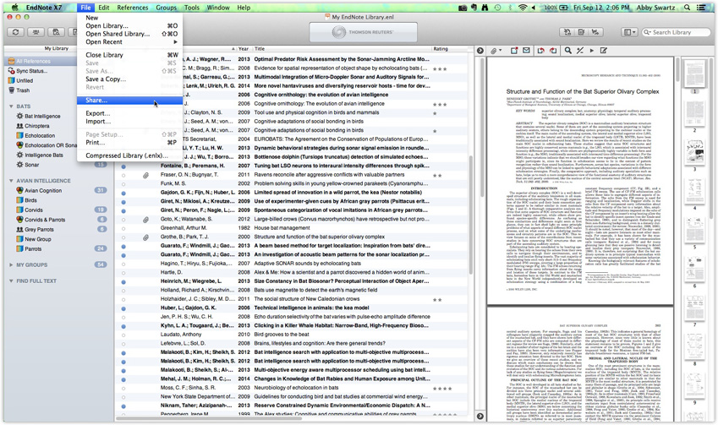Open the layout dropdown beside search field
718x425 pixels.
[x=629, y=32]
